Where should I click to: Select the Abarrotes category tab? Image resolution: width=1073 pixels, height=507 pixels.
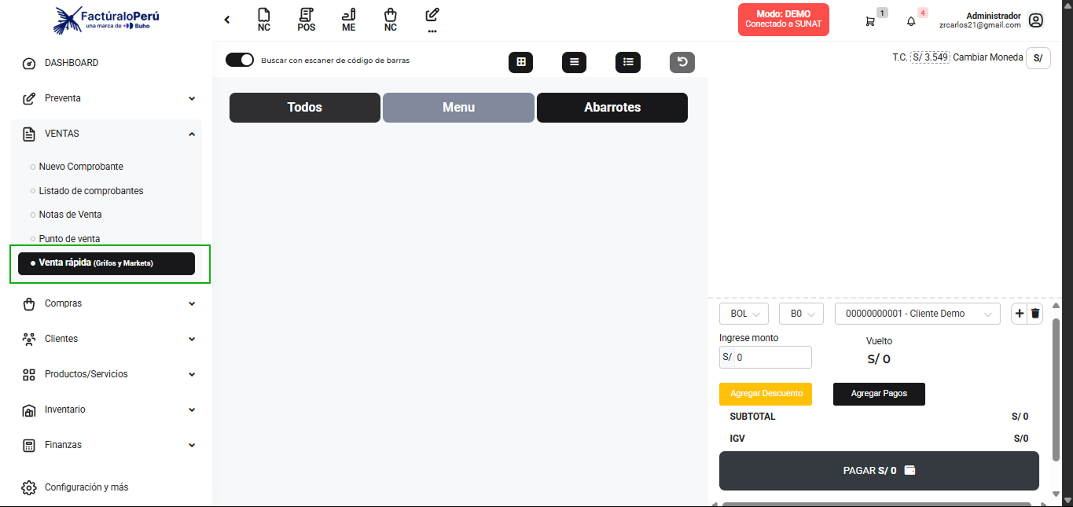point(612,108)
